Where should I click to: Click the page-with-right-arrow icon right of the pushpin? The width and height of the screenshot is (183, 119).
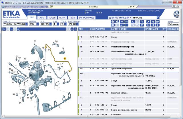point(158,22)
